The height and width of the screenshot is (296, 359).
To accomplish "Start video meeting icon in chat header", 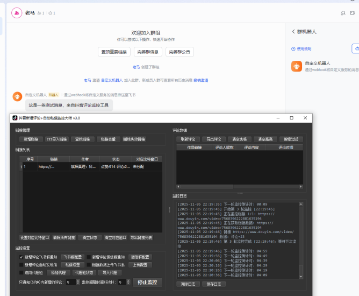I will coord(353,13).
